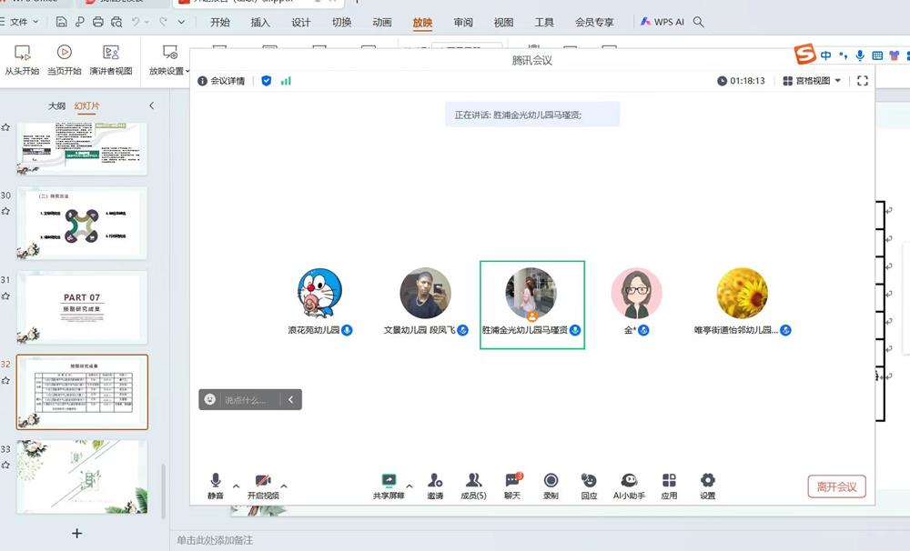Viewport: 910px width, 551px height.
Task: Toggle Sogou 中 Chinese/English input mode
Action: point(826,55)
